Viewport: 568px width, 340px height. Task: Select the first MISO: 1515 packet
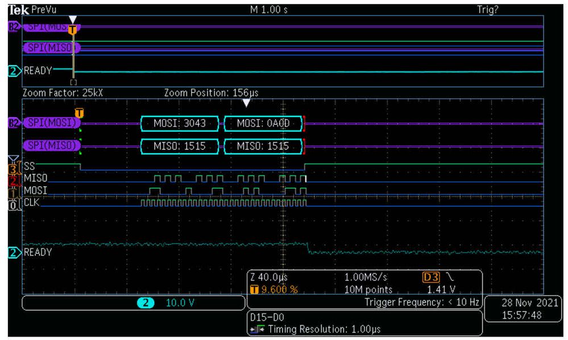180,146
